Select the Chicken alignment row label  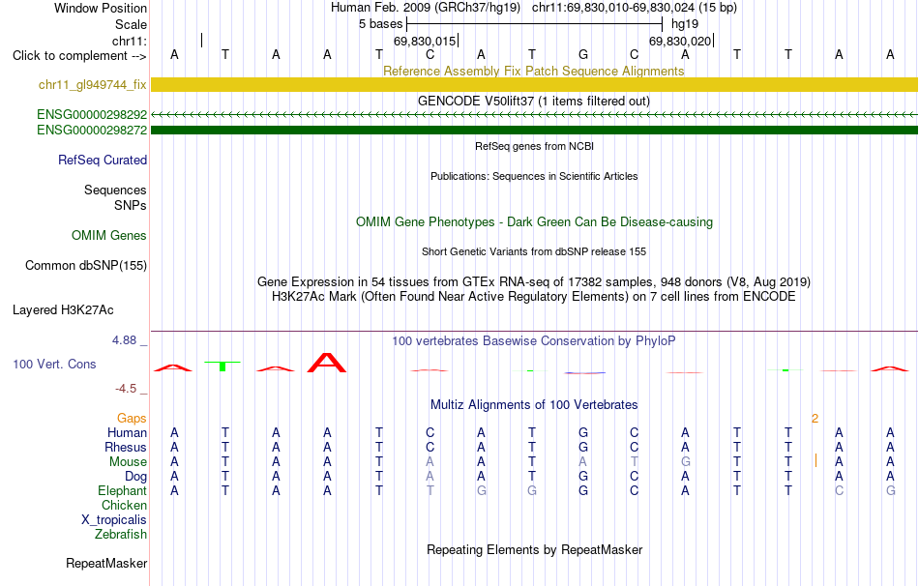point(124,505)
